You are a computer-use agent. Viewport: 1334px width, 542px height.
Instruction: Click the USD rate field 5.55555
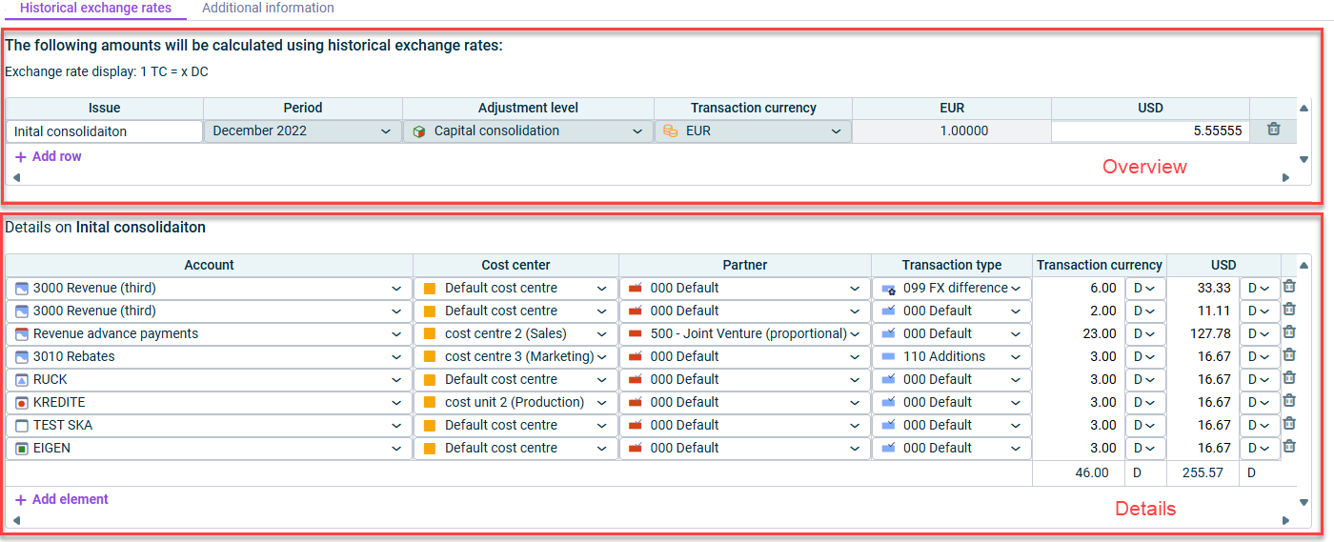point(1150,131)
